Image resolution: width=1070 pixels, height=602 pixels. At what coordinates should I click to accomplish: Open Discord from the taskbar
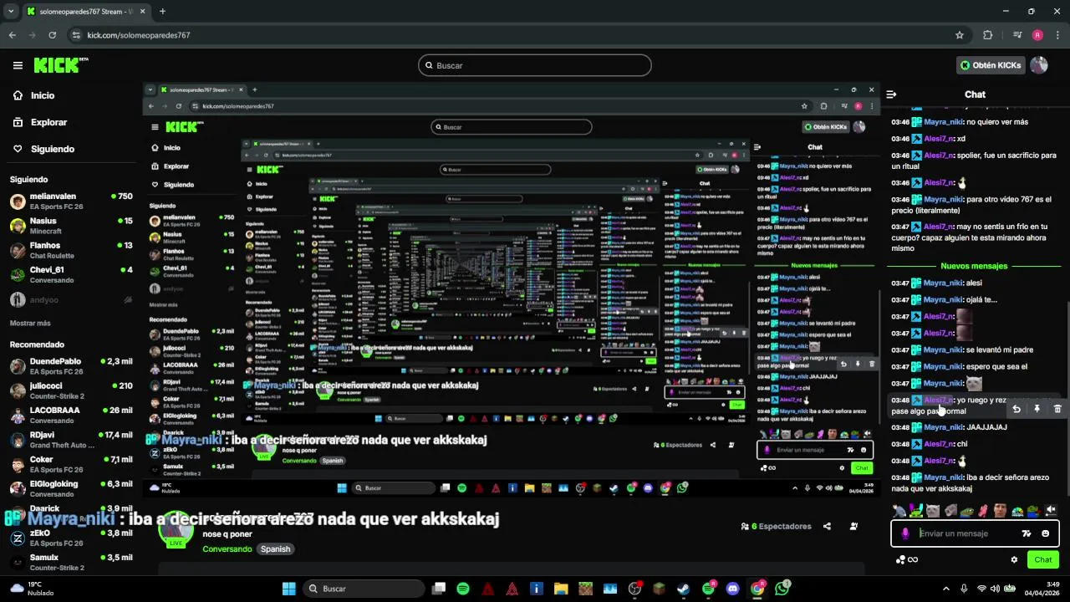click(733, 589)
